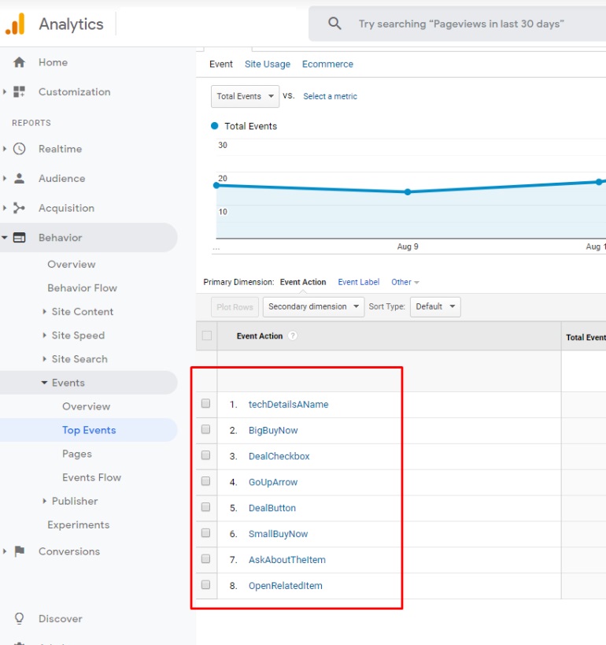Click the Acquisition arrows icon
Viewport: 606px width, 645px height.
tap(20, 209)
